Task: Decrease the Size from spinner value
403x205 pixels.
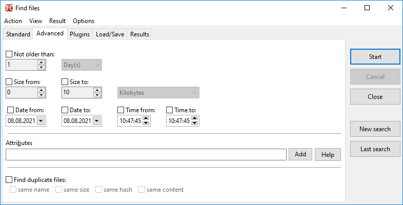Action: pos(41,95)
